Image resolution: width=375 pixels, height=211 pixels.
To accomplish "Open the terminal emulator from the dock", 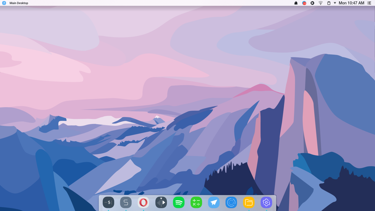I will click(108, 202).
